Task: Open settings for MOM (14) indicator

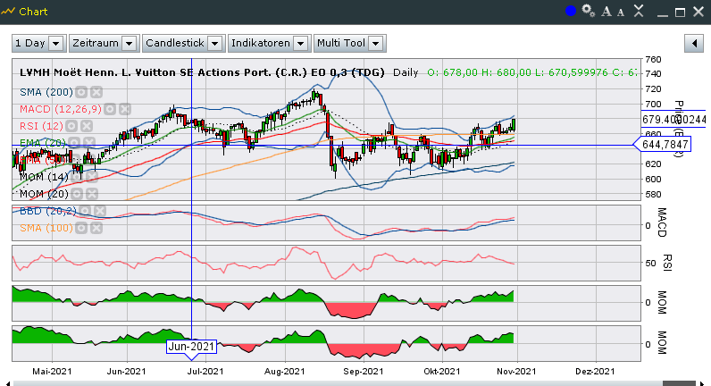Action: [x=77, y=177]
